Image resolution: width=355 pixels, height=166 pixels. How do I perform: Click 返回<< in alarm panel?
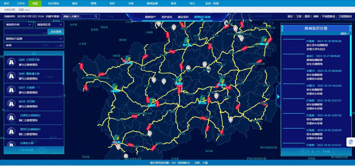tap(344, 34)
